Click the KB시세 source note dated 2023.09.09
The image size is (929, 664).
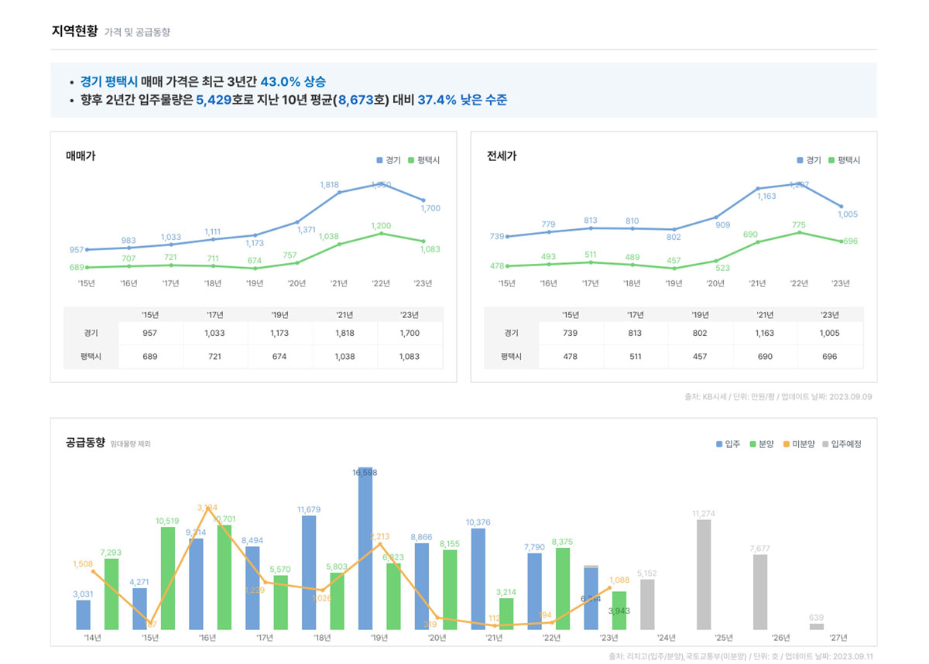778,397
